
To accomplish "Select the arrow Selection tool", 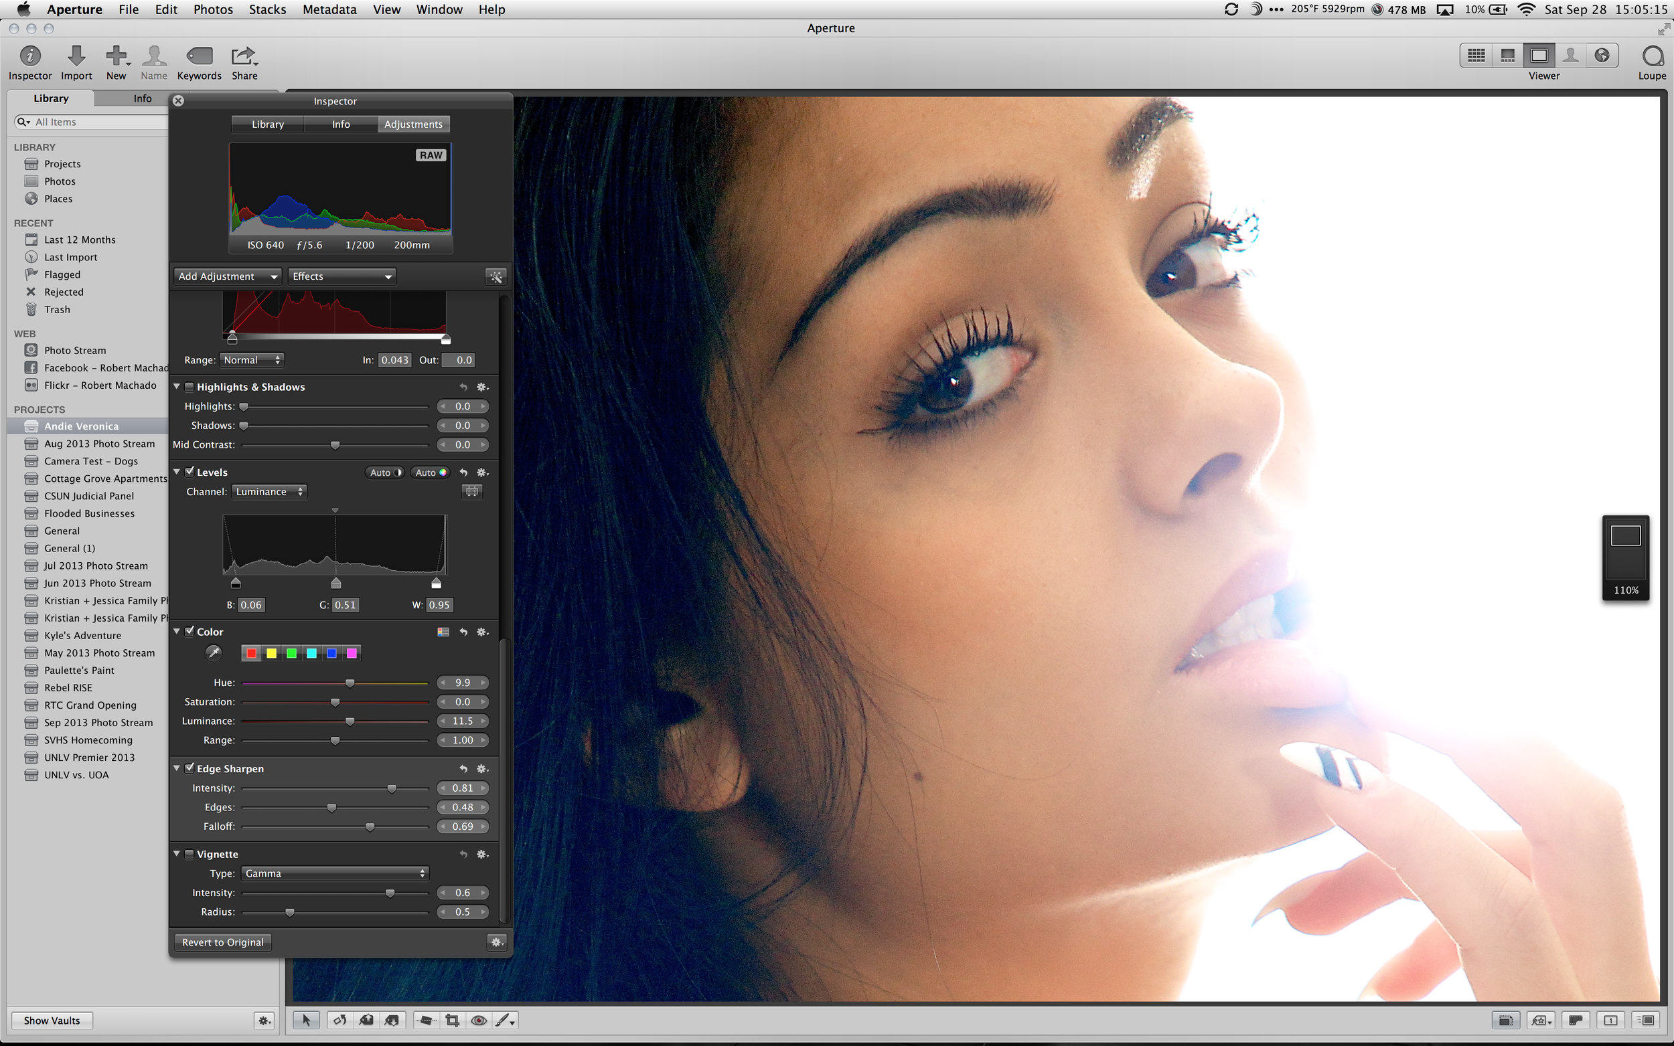I will coord(306,1021).
